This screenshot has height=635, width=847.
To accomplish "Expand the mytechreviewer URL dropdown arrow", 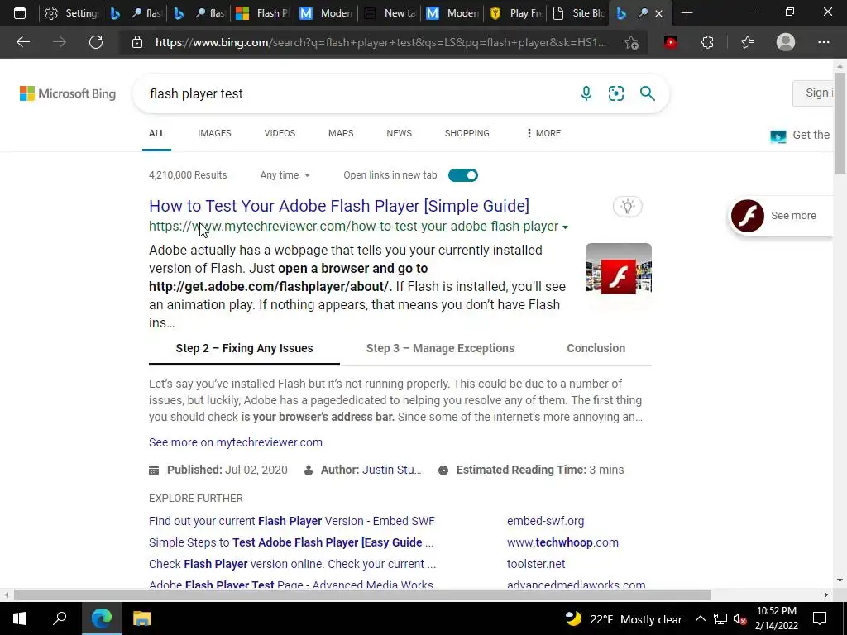I will click(x=565, y=227).
